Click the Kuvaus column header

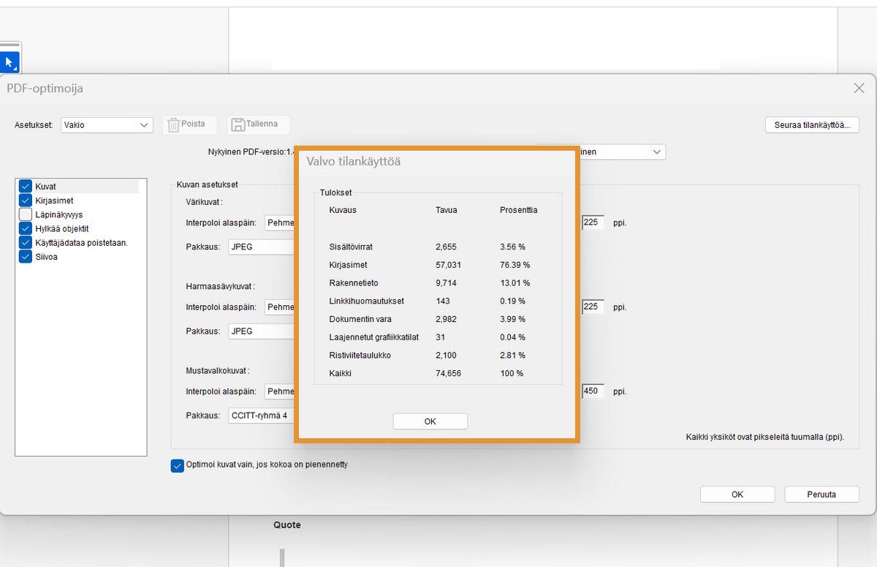point(343,210)
